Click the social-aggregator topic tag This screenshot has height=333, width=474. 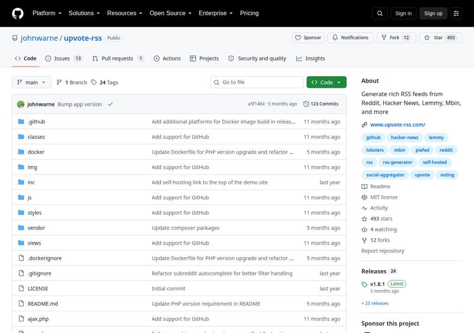point(385,175)
